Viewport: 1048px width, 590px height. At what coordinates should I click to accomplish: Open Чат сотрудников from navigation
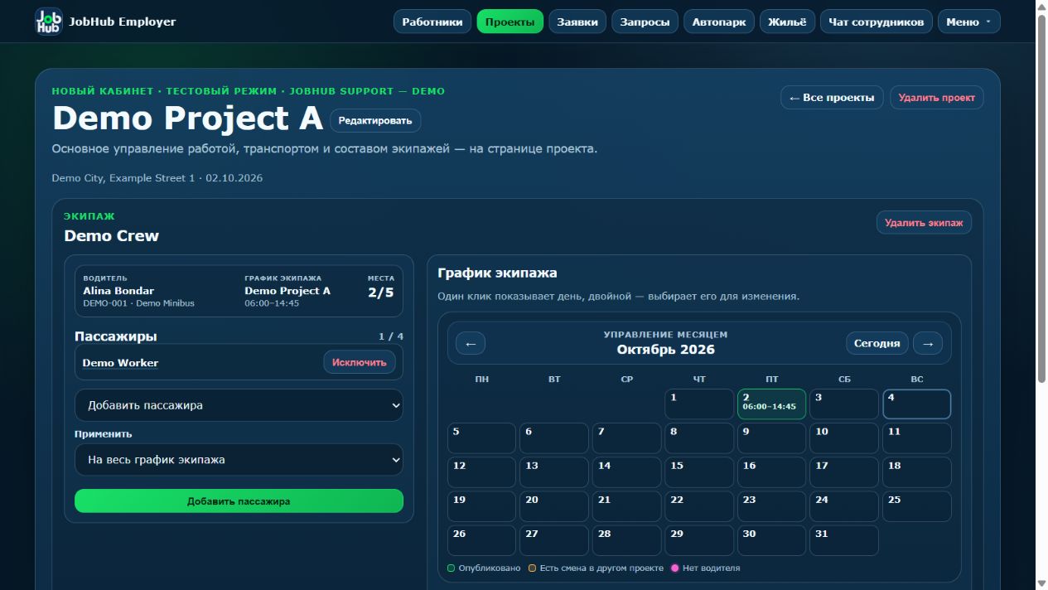877,22
